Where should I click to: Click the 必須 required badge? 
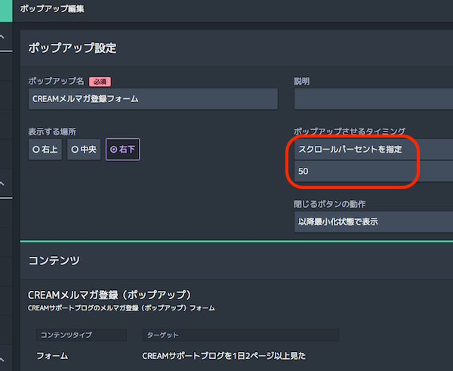pyautogui.click(x=100, y=82)
